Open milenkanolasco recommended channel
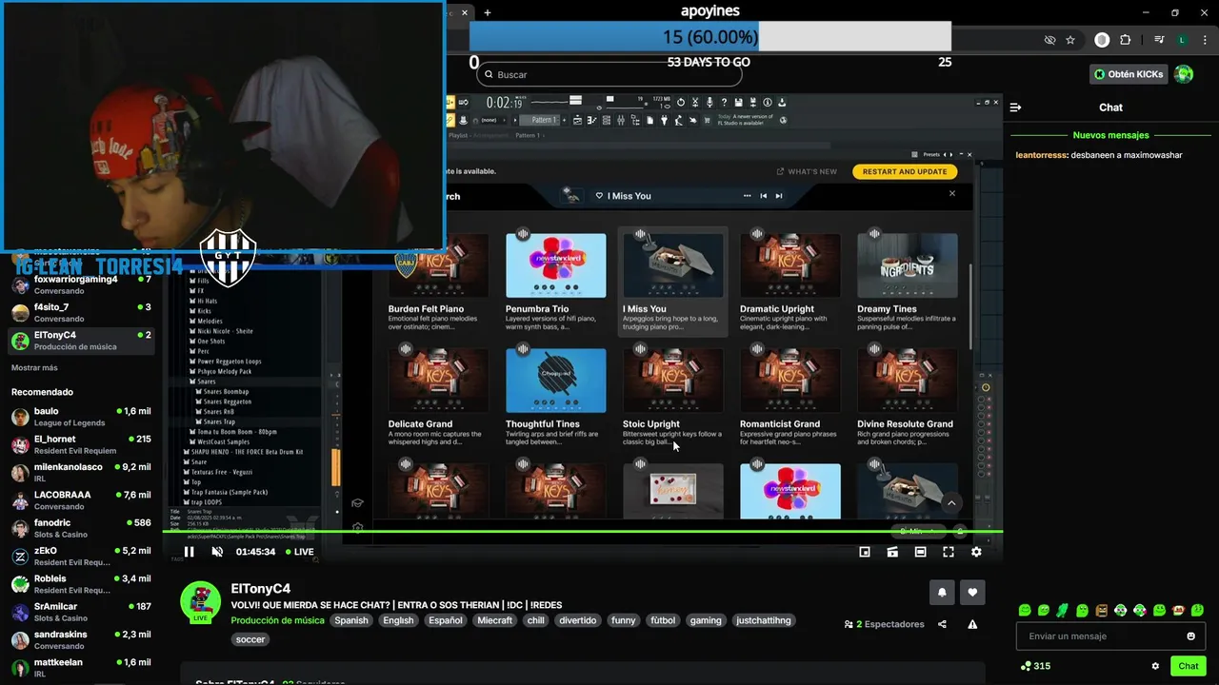This screenshot has width=1219, height=685. (80, 473)
